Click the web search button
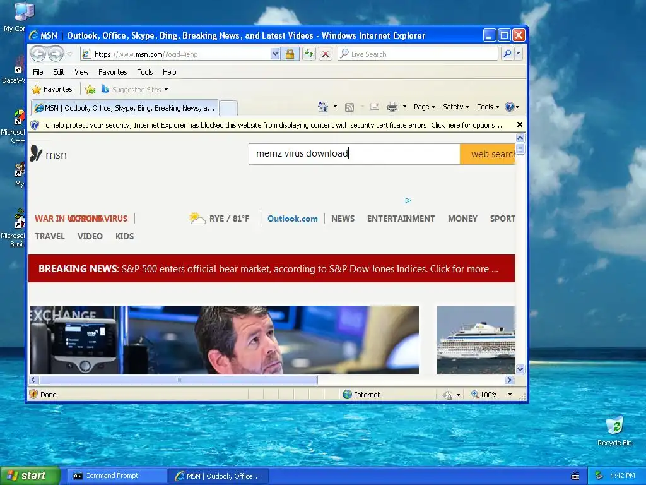The width and height of the screenshot is (646, 485). pyautogui.click(x=488, y=154)
